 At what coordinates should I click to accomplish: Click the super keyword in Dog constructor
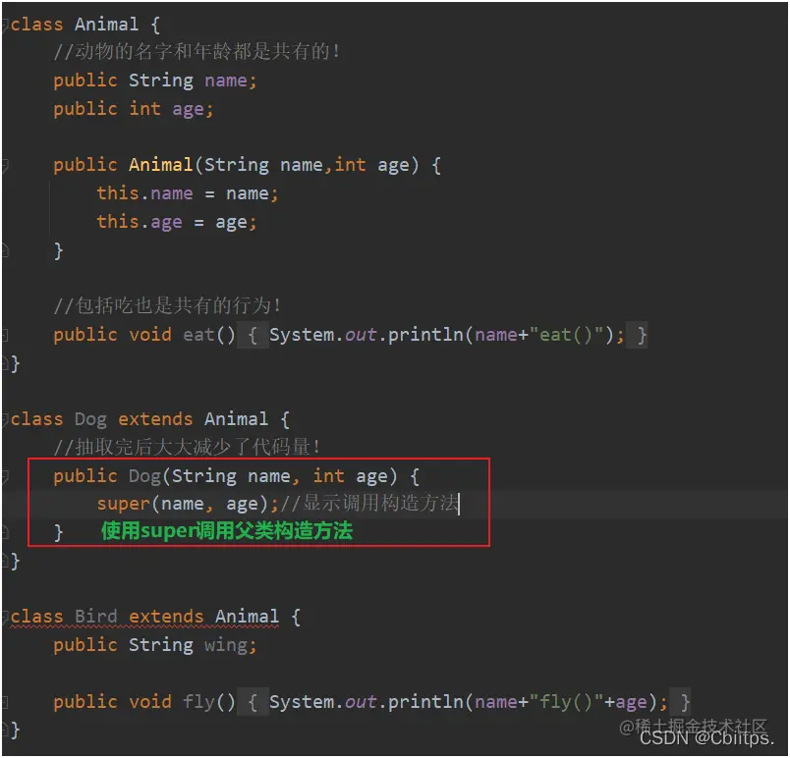(x=124, y=504)
